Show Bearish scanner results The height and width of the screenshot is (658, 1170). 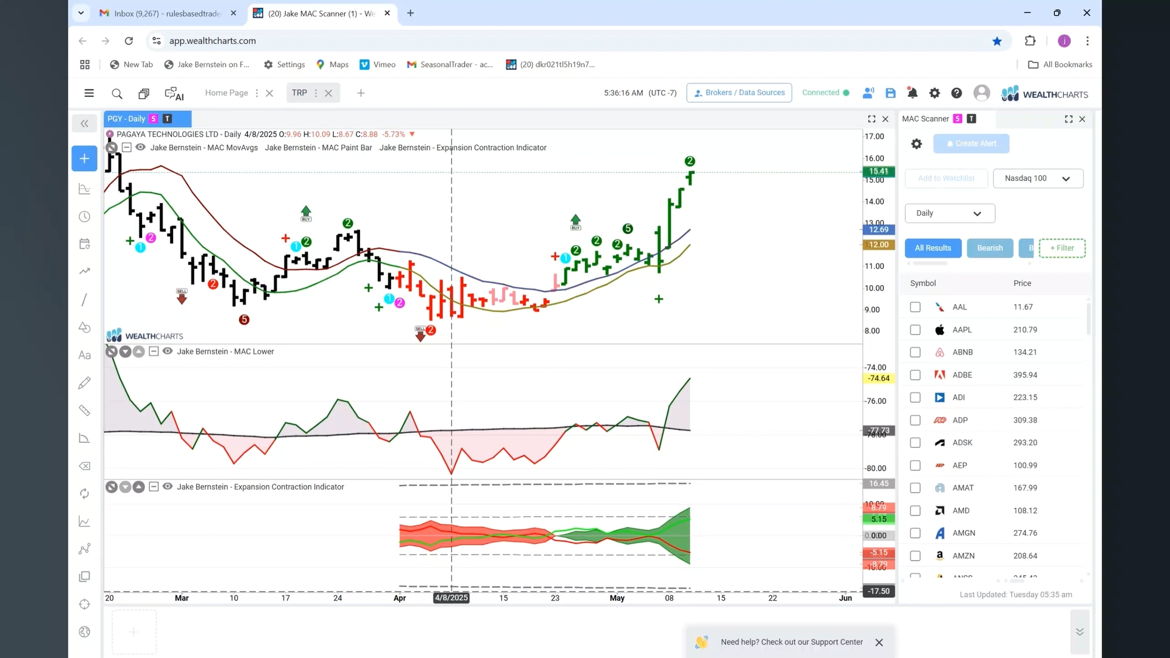990,248
